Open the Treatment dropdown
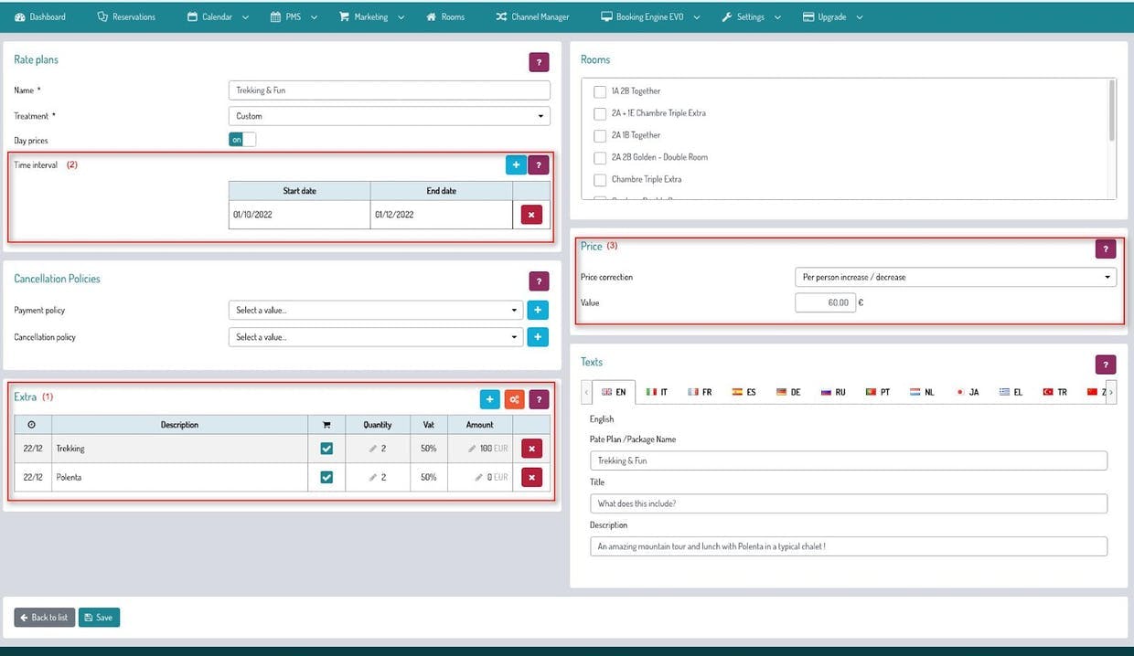Image resolution: width=1134 pixels, height=656 pixels. click(390, 116)
